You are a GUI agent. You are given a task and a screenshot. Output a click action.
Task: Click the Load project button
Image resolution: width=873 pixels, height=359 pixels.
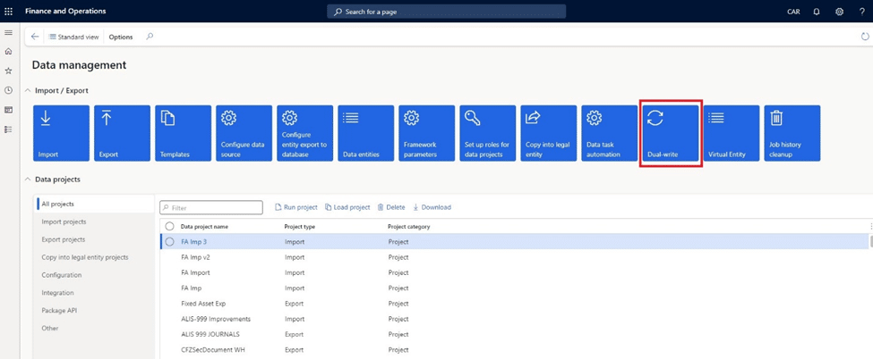[x=347, y=207]
